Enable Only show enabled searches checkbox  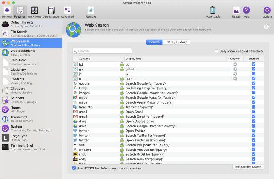click(217, 51)
